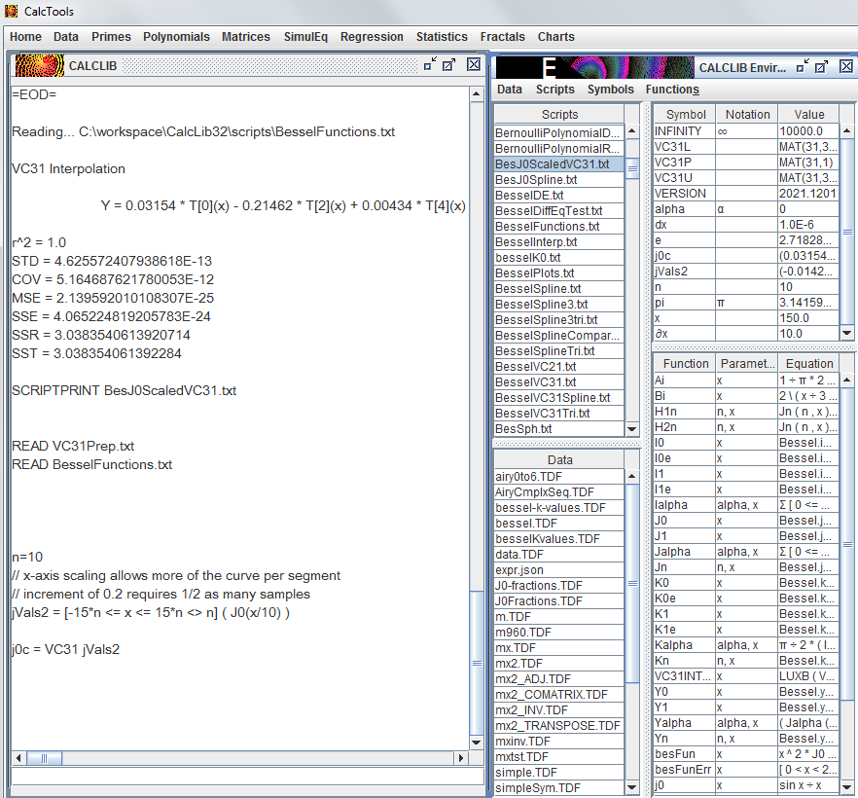Click the console scrollbar down arrow

coord(476,743)
